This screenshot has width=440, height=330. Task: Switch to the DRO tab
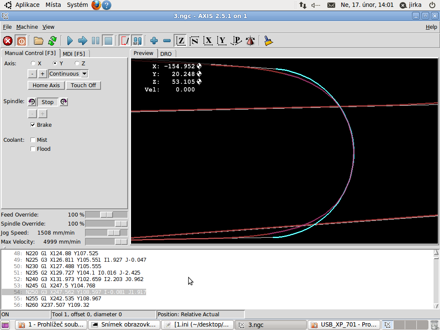166,54
